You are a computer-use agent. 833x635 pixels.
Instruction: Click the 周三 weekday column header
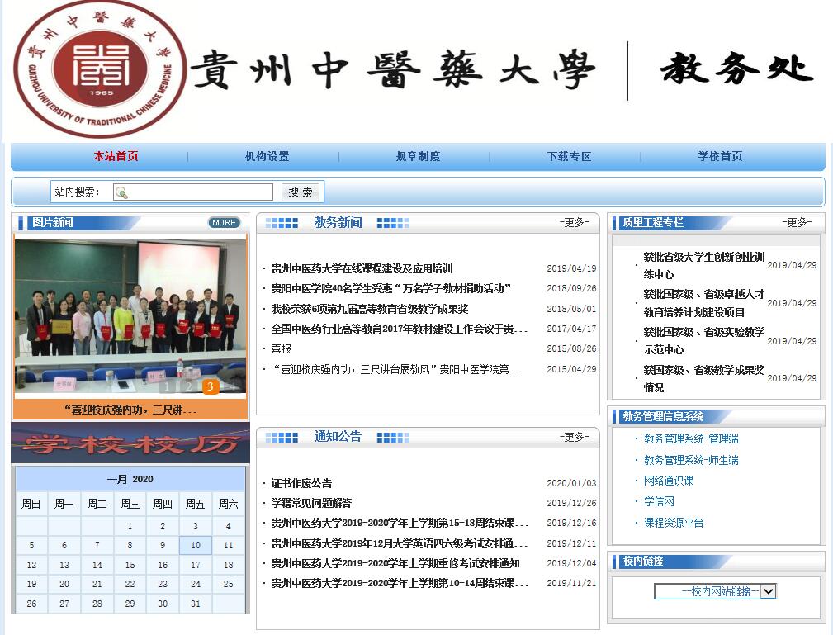130,503
